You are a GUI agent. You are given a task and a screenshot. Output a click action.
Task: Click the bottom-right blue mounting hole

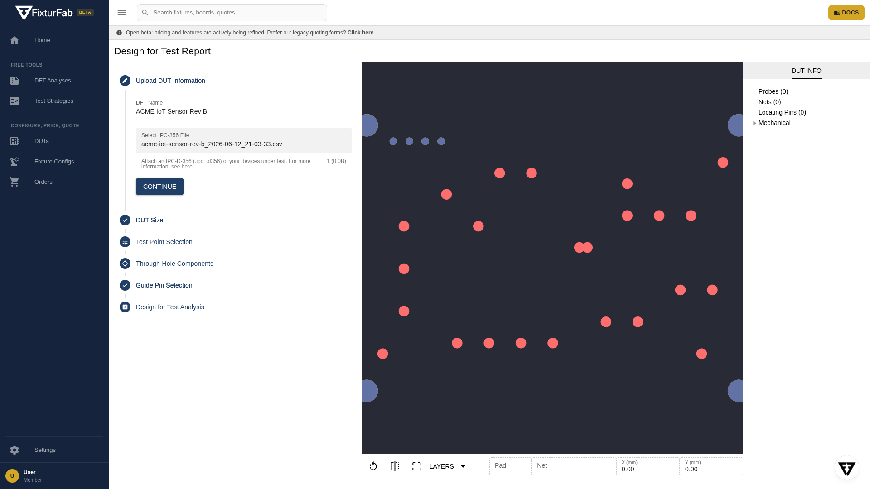(x=736, y=391)
